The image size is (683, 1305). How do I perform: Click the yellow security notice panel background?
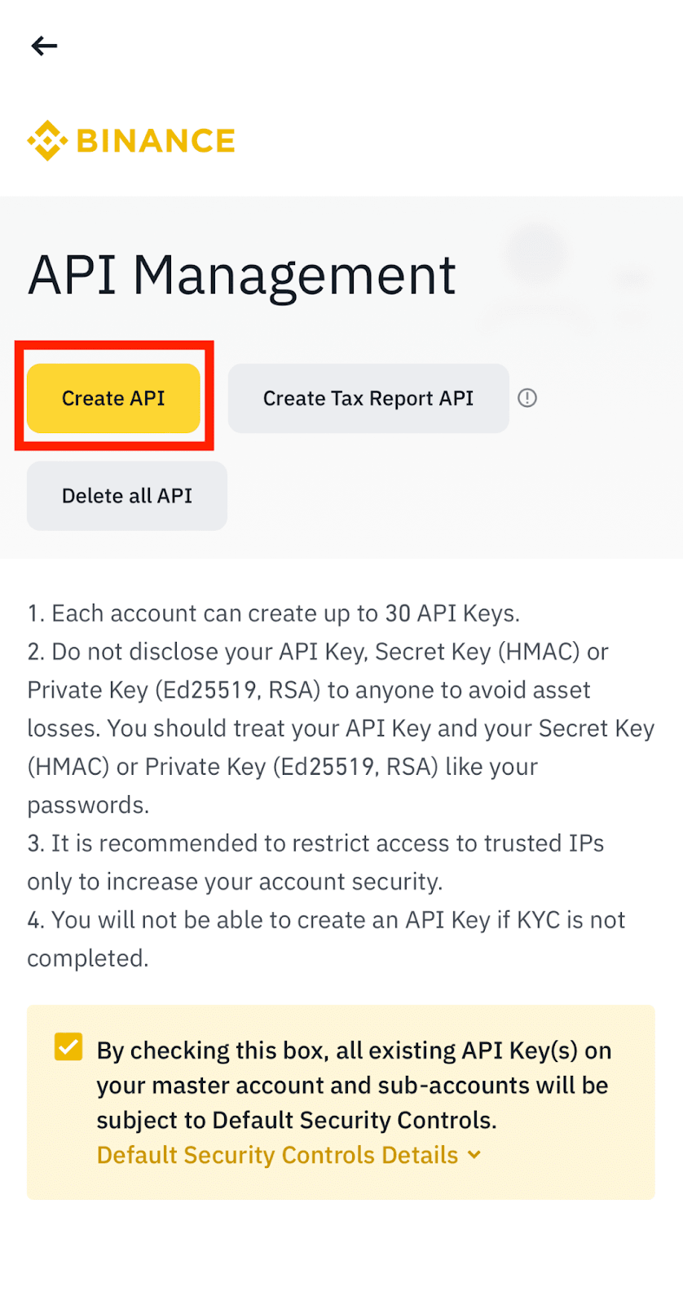(341, 1102)
